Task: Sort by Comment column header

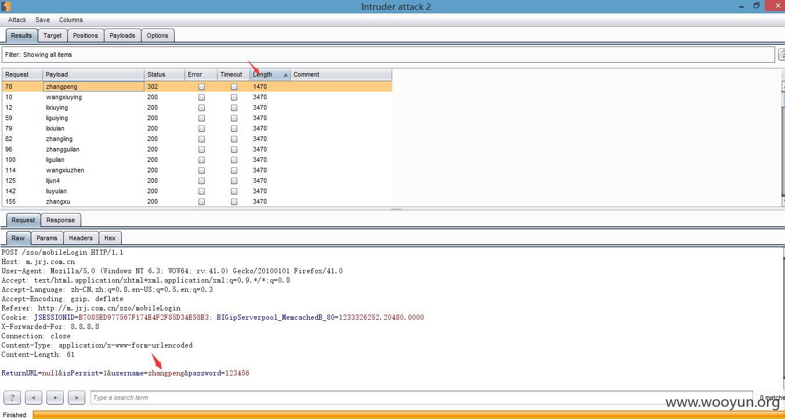Action: [x=341, y=74]
